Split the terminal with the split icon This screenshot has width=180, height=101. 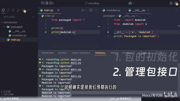tap(157, 53)
